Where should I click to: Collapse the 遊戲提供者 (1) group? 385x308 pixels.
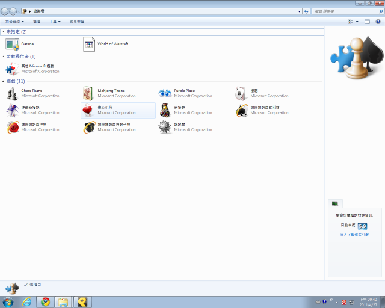[4, 57]
